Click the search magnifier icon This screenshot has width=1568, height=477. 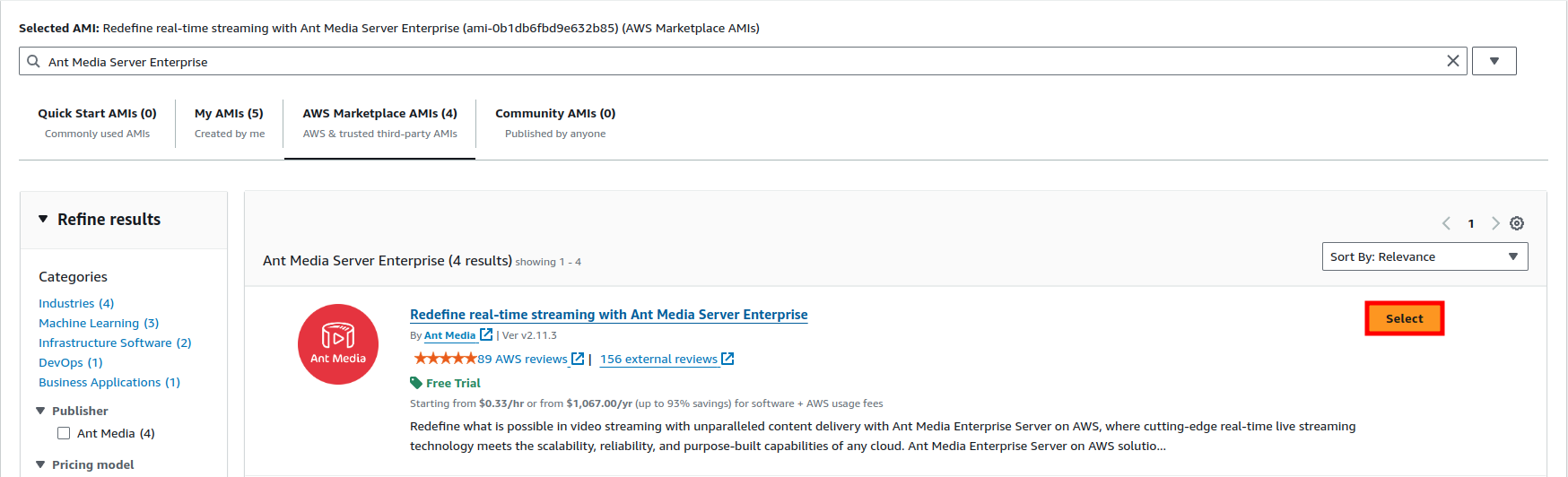point(33,61)
